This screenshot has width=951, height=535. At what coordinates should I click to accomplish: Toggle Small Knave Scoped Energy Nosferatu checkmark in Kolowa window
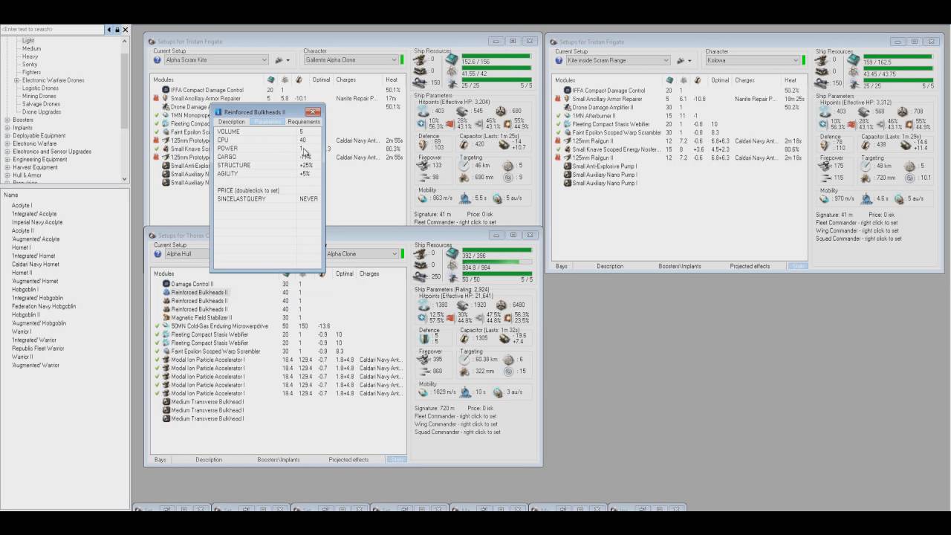pos(558,149)
